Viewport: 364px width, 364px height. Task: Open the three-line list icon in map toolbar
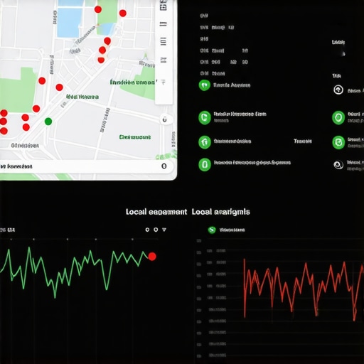[164, 41]
